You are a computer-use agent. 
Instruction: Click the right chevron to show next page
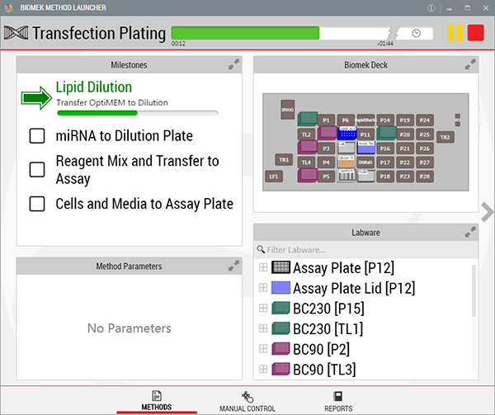click(x=487, y=212)
